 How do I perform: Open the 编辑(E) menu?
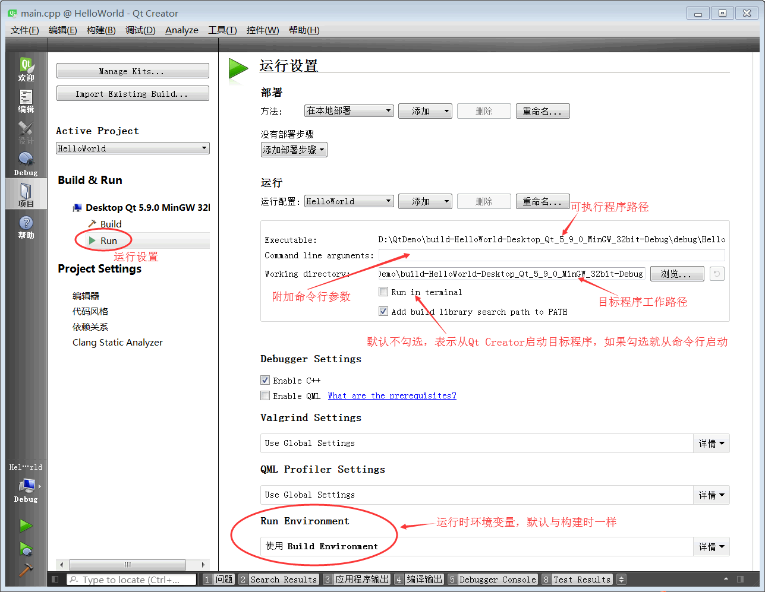(x=62, y=30)
